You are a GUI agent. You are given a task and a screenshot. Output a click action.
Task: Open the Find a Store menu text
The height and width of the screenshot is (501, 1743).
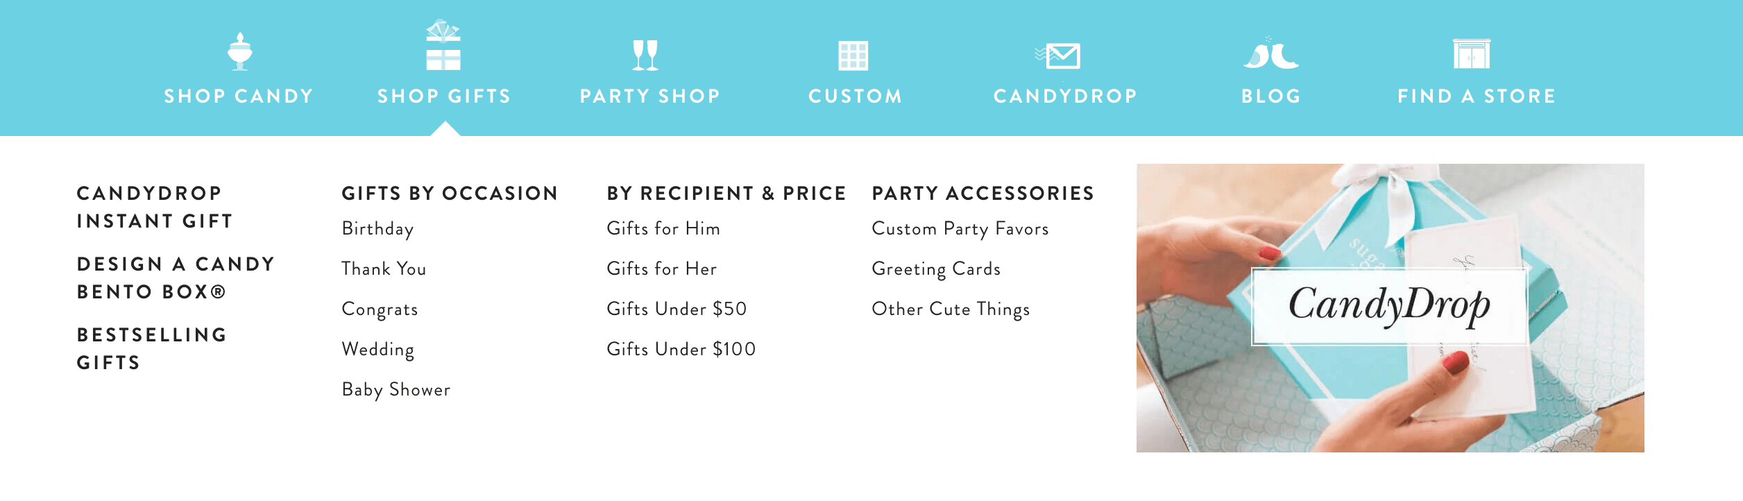coord(1477,96)
